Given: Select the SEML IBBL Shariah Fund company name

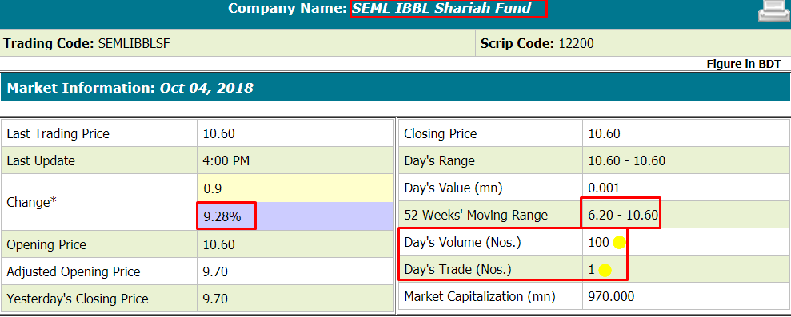Looking at the screenshot, I should tap(441, 9).
